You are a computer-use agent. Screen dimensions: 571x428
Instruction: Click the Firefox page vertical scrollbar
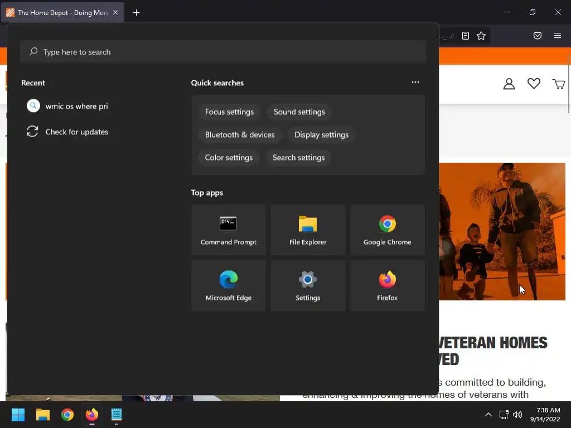pos(569,84)
